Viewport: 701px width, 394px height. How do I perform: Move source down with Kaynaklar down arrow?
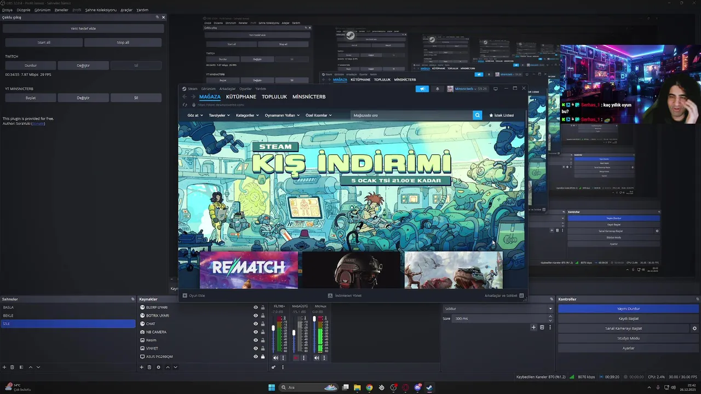click(x=175, y=367)
